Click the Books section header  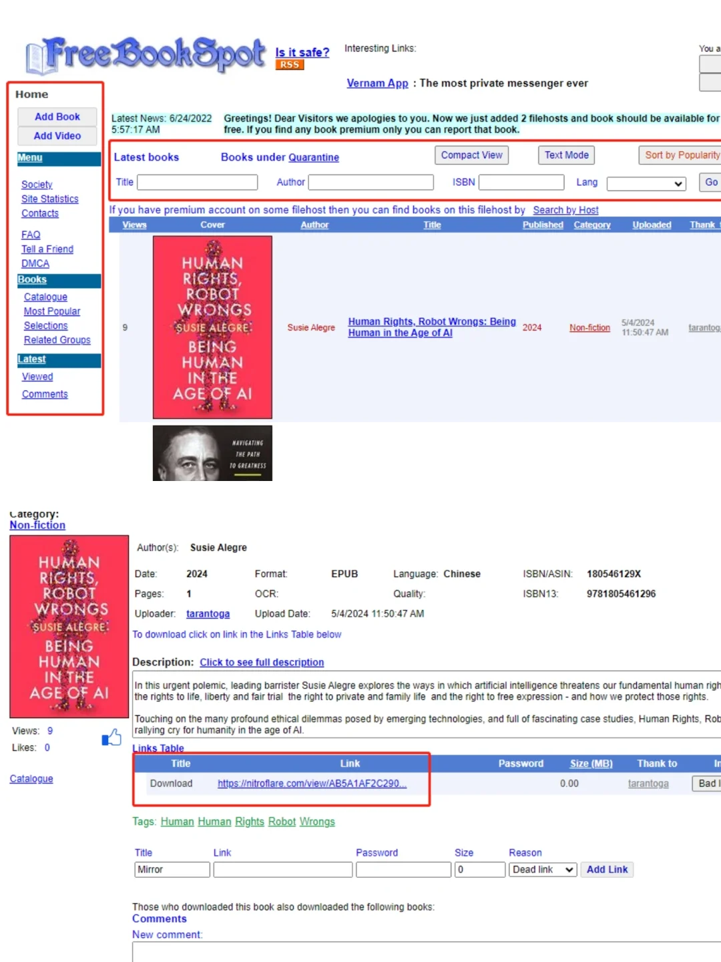coord(59,280)
